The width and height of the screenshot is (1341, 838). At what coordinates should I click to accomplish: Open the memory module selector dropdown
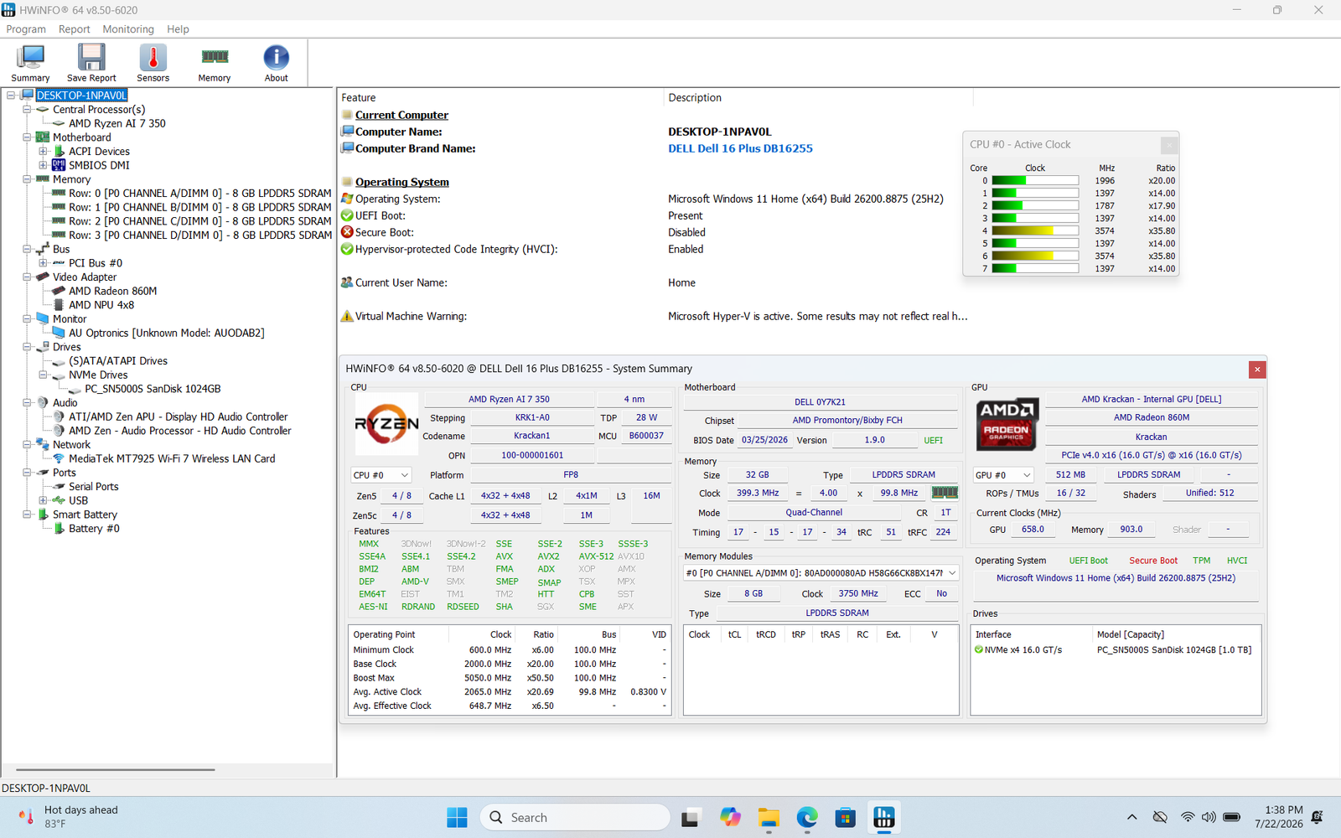(x=821, y=573)
